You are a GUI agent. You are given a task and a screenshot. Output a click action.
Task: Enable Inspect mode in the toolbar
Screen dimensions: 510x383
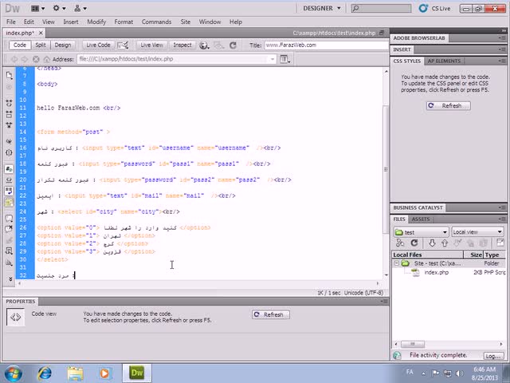tap(182, 45)
